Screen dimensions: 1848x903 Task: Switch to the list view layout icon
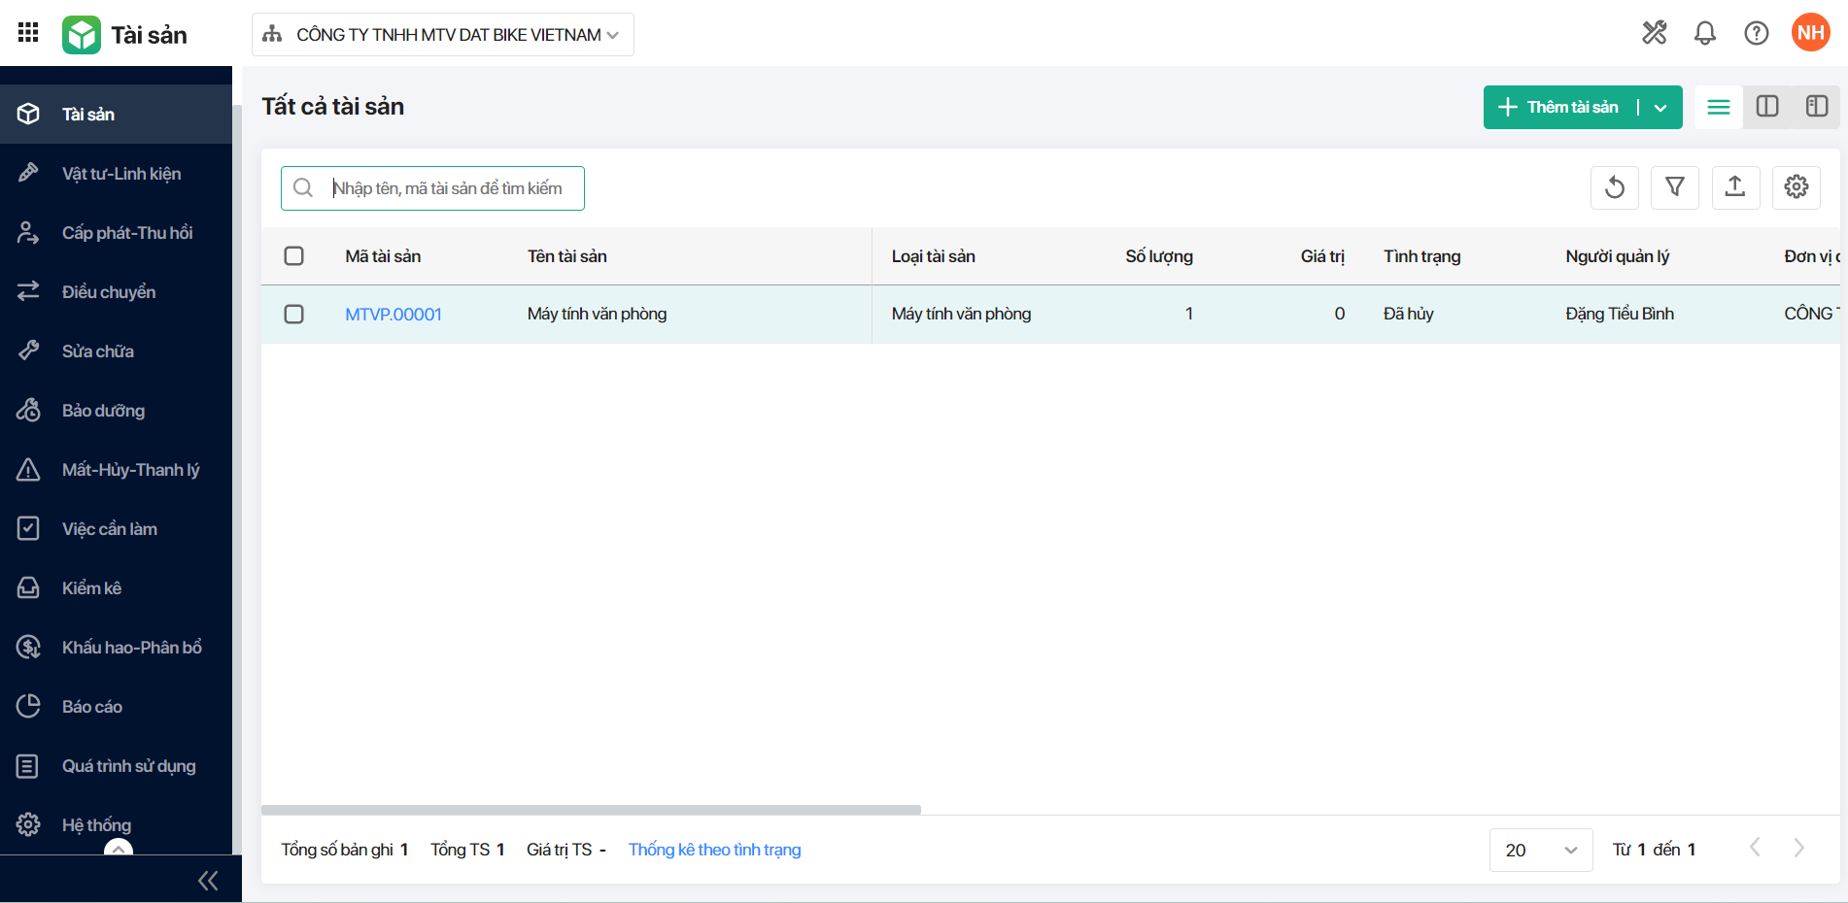click(x=1718, y=107)
